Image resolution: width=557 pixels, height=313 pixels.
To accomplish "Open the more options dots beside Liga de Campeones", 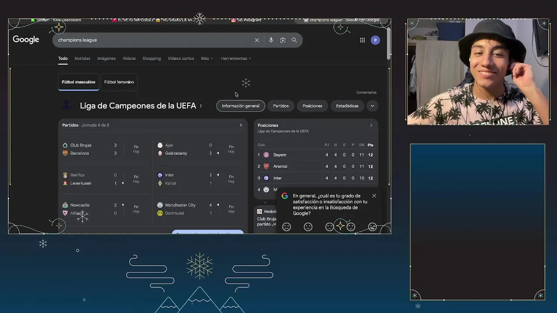I will [x=201, y=106].
